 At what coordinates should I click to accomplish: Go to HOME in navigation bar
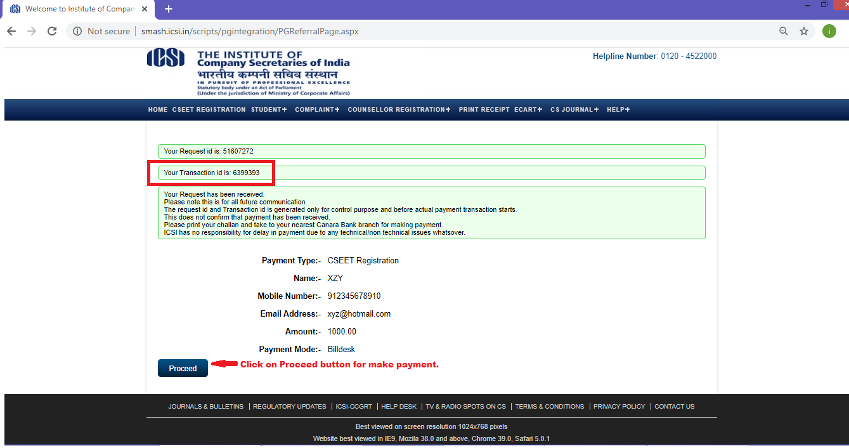(x=157, y=110)
